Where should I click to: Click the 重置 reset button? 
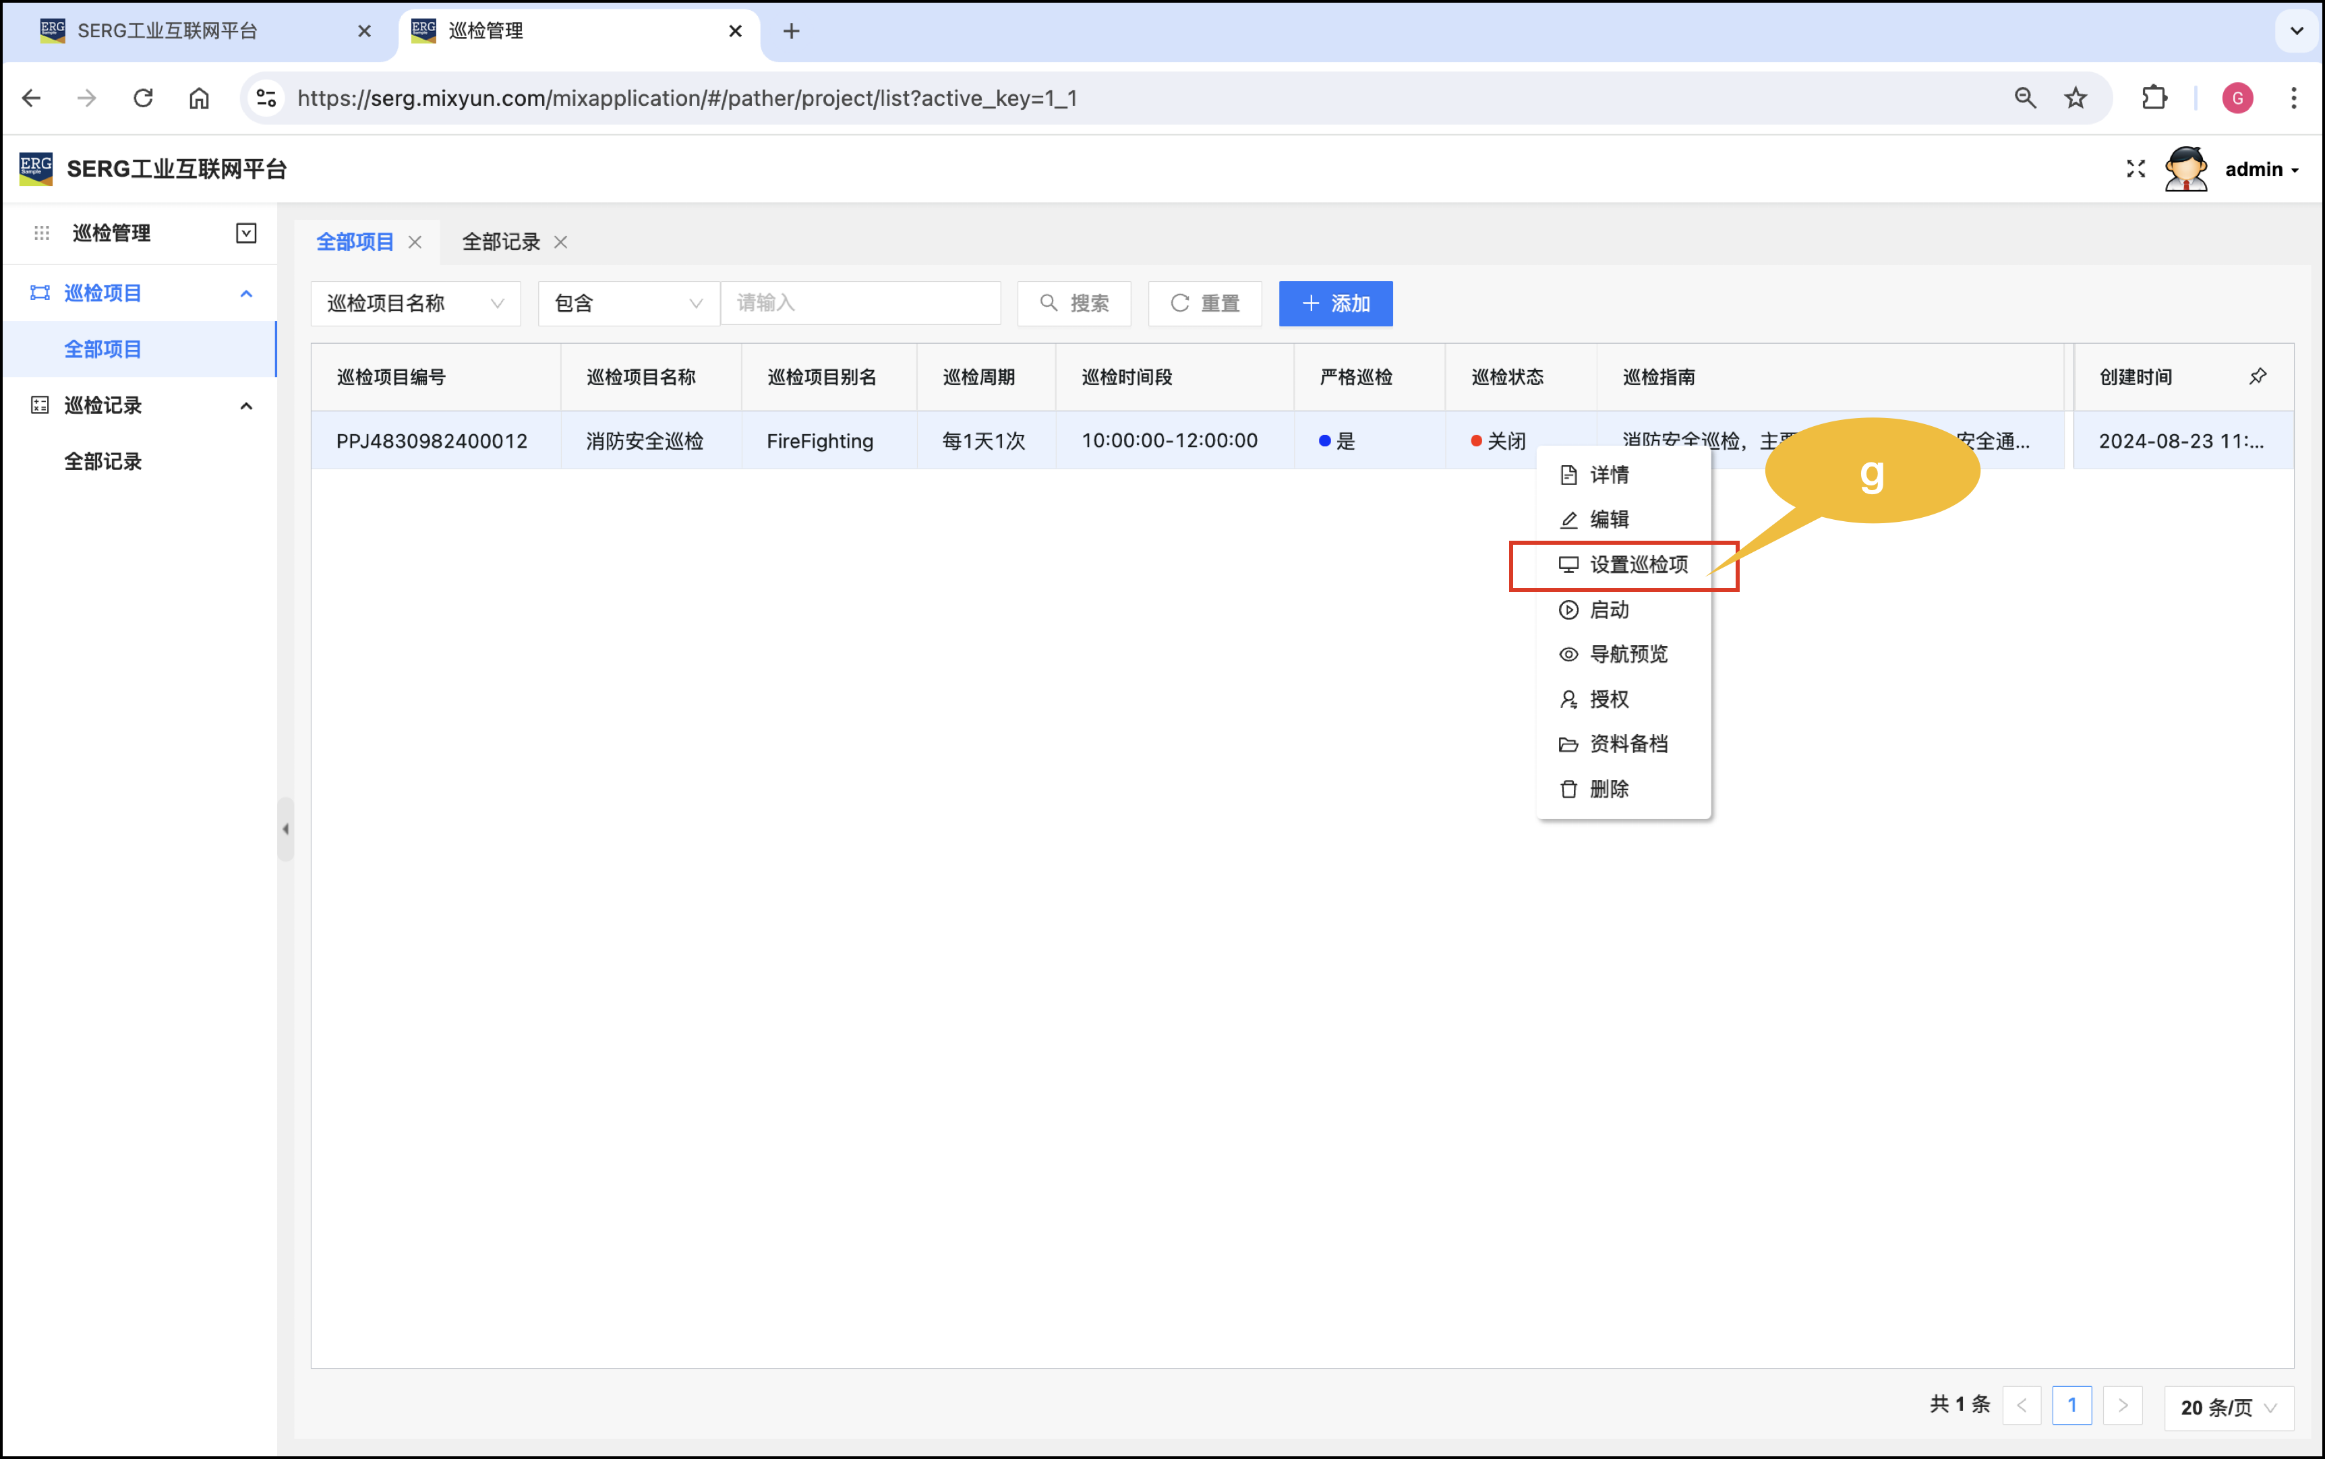point(1204,303)
